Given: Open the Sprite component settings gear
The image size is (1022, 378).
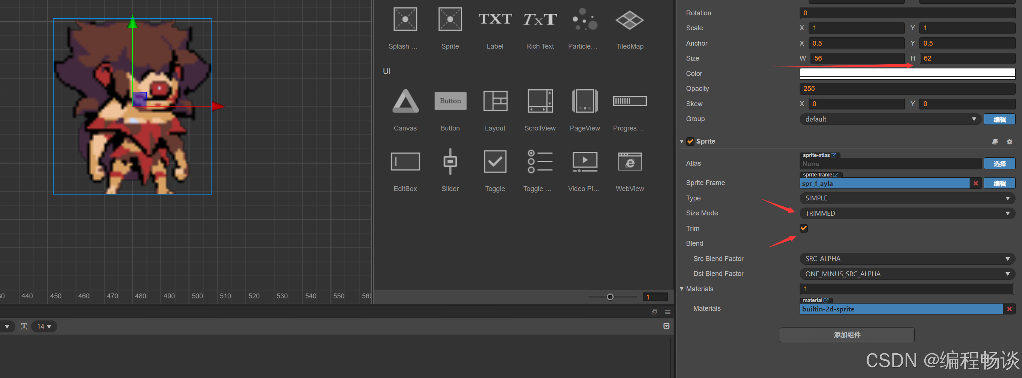Looking at the screenshot, I should pyautogui.click(x=1009, y=141).
